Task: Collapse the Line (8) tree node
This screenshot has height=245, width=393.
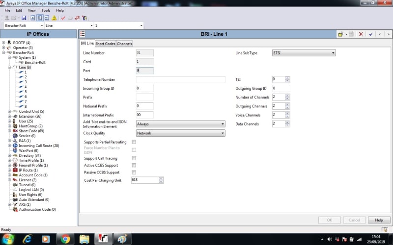Action: (x=9, y=67)
